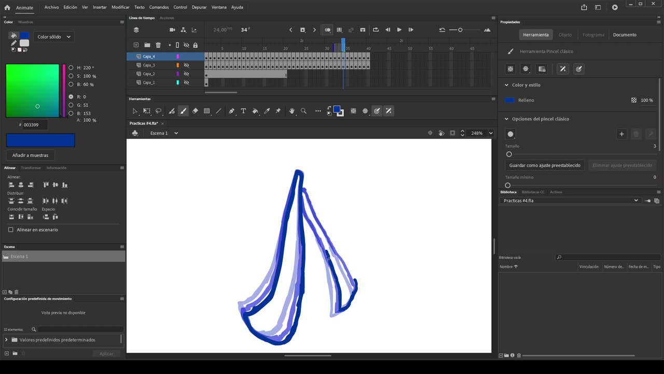Select the Paint Bucket tool
Screen dimensions: 664x374
click(255, 111)
